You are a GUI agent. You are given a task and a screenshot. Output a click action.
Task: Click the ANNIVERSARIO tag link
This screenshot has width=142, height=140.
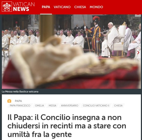click(70, 105)
